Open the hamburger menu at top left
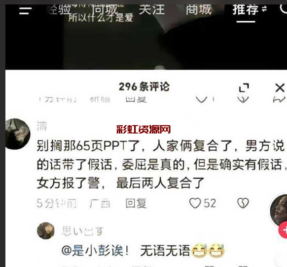 pyautogui.click(x=25, y=11)
